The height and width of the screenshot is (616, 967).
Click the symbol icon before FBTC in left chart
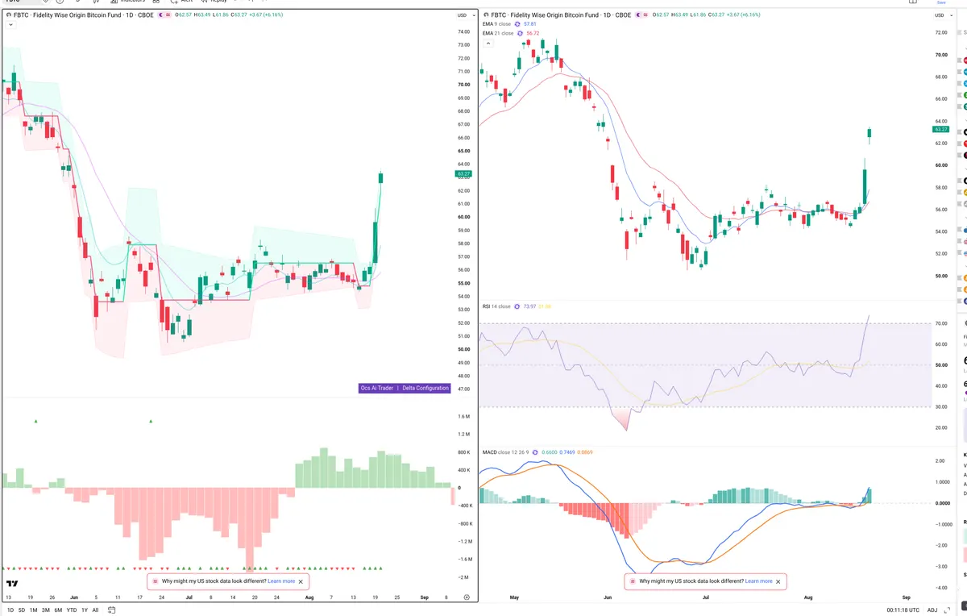coord(9,15)
